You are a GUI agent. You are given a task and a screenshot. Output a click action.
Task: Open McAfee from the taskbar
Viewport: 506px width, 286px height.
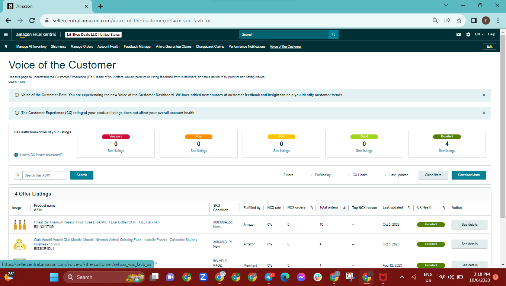click(383, 277)
